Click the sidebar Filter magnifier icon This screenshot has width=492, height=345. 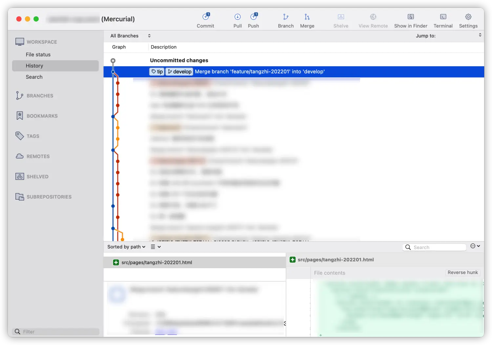point(18,332)
